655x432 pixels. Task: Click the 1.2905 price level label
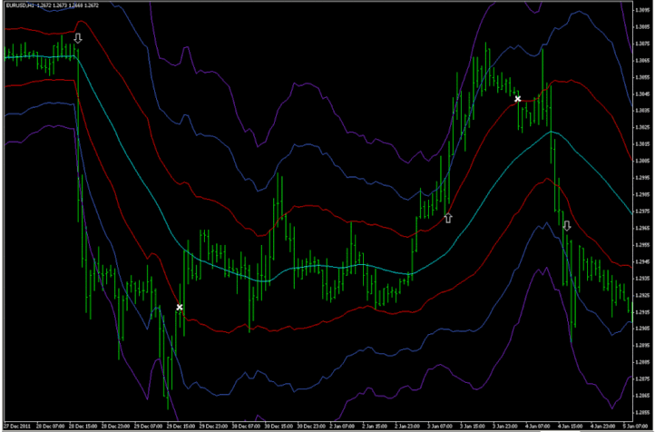coord(643,329)
